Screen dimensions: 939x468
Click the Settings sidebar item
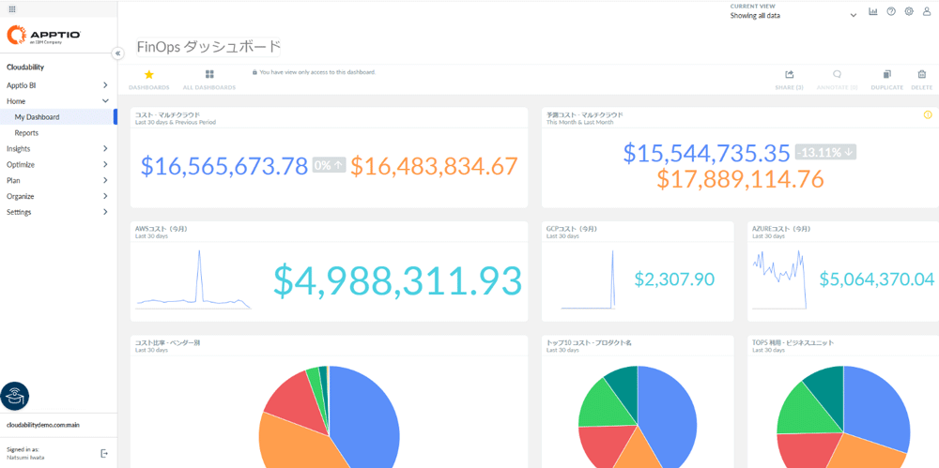19,212
